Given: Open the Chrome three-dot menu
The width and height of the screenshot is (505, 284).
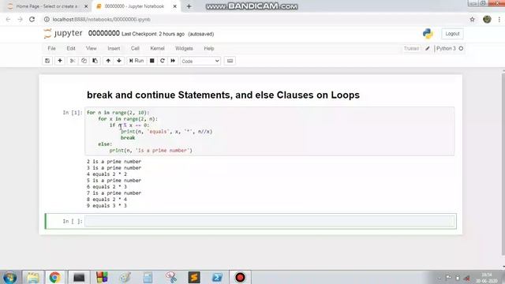Looking at the screenshot, I should coord(499,19).
